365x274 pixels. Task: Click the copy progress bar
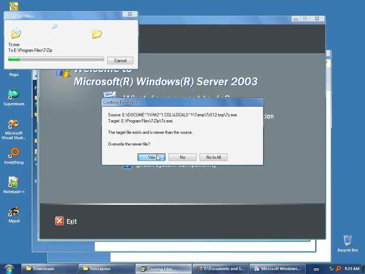pyautogui.click(x=56, y=59)
